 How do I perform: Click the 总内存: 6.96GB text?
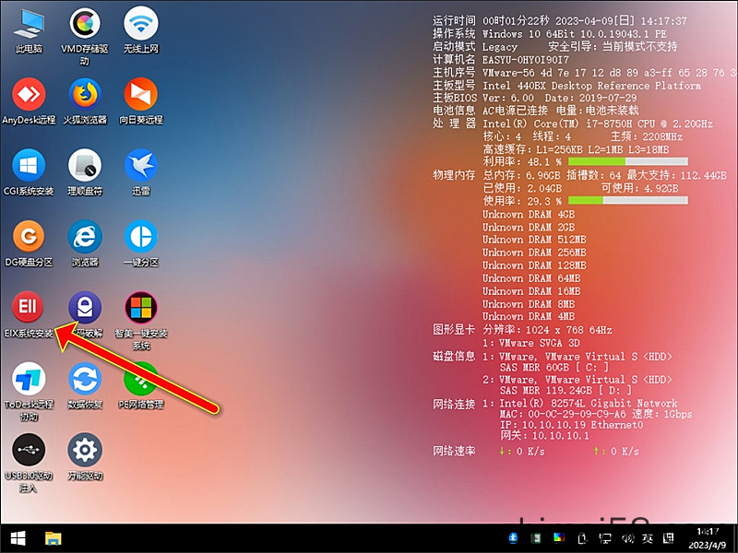[x=521, y=175]
